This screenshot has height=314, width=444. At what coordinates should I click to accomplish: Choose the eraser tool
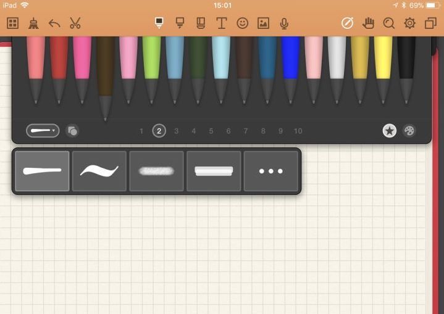pyautogui.click(x=201, y=23)
